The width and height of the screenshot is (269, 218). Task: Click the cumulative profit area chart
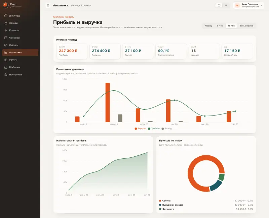coord(108,172)
